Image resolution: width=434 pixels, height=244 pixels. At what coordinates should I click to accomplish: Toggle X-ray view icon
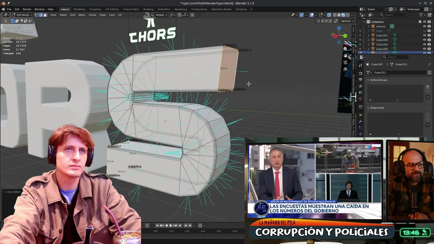(329, 15)
